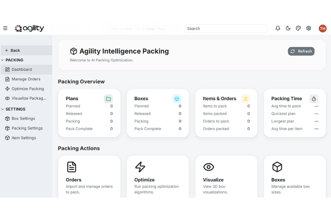This screenshot has width=331, height=220.
Task: Open Item Settings in sidebar
Action: pos(26,138)
